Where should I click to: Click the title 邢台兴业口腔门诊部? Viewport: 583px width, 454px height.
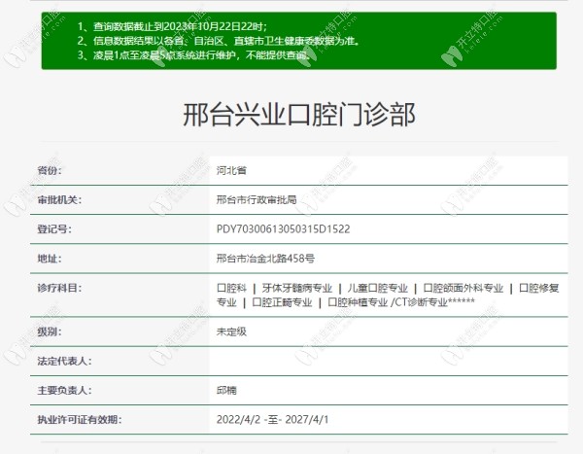[299, 115]
